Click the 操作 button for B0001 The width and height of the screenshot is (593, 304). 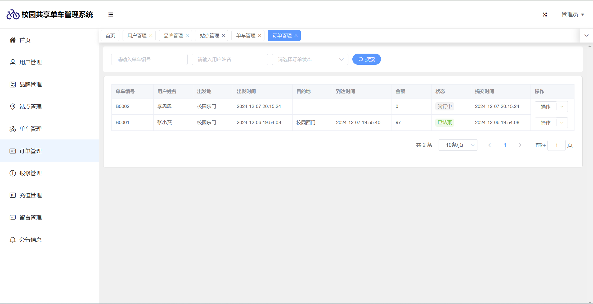pyautogui.click(x=545, y=123)
